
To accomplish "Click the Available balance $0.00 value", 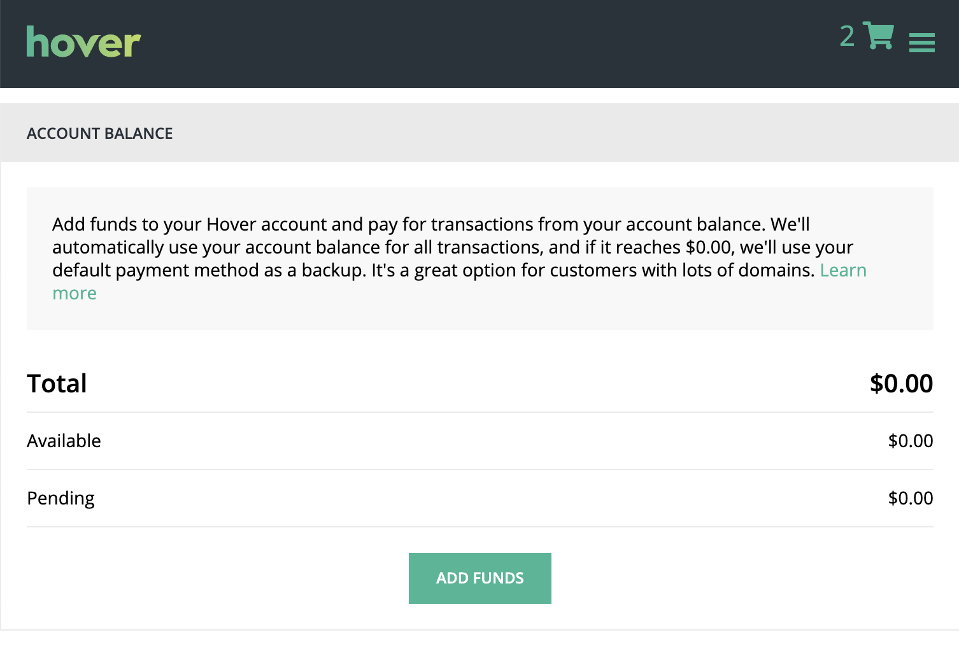I will point(911,441).
